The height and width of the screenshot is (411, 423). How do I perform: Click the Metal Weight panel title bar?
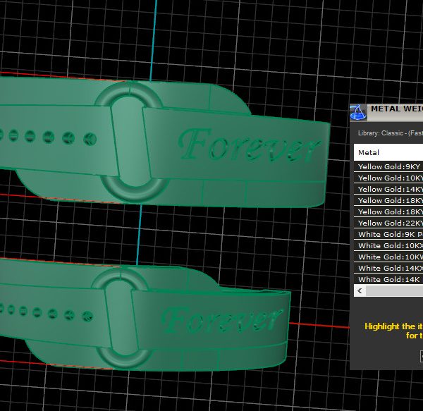[395, 109]
